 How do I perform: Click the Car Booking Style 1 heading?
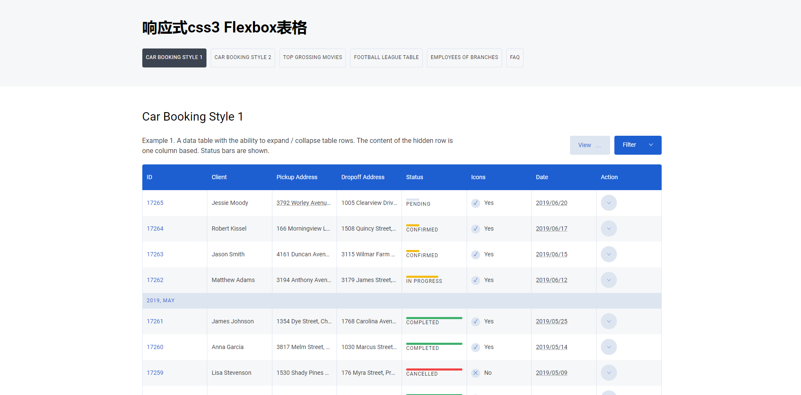tap(193, 117)
